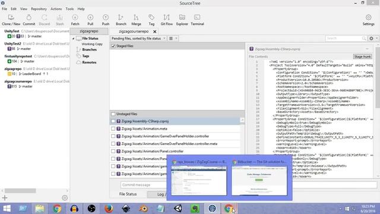Fetch from remote using Fetch icon

pos(75,20)
